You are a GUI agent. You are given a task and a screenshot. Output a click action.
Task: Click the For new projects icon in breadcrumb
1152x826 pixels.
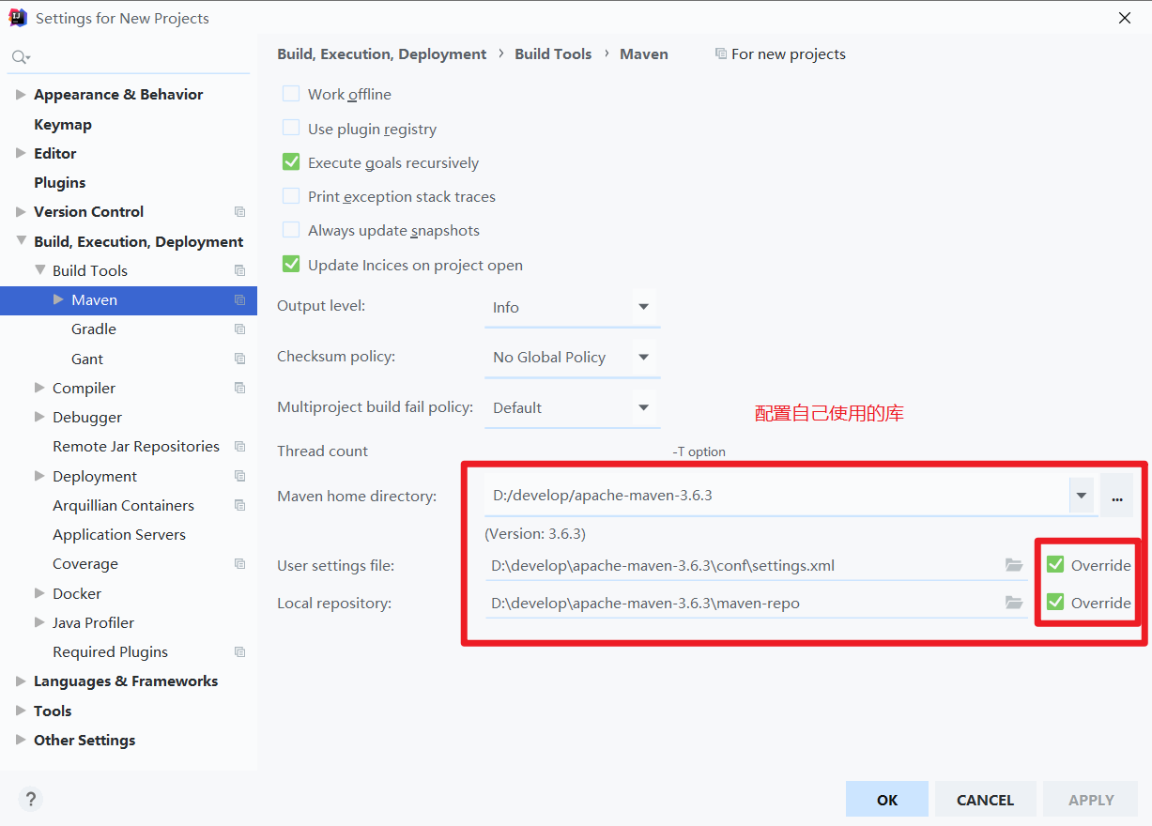720,54
